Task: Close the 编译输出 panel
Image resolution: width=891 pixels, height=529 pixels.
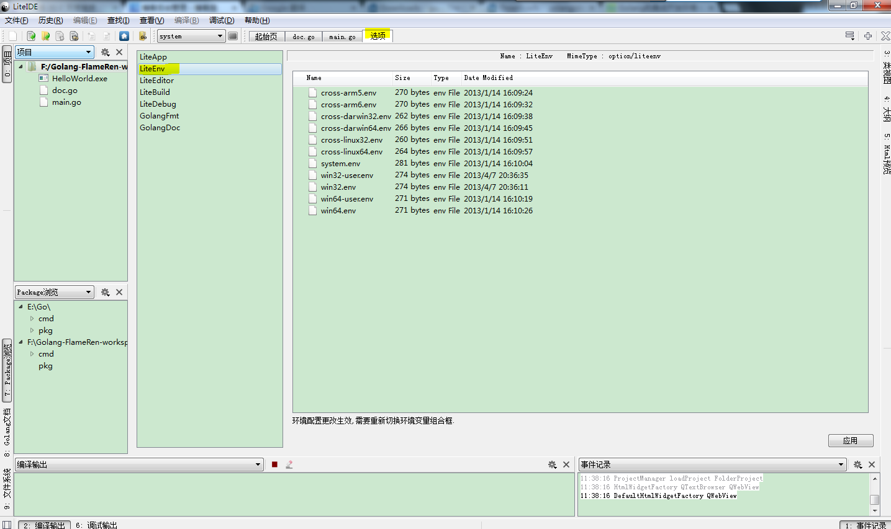Action: [x=566, y=465]
